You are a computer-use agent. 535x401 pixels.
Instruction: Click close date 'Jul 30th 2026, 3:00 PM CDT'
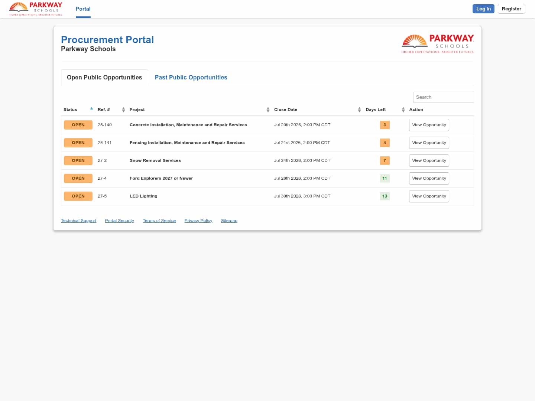click(302, 196)
